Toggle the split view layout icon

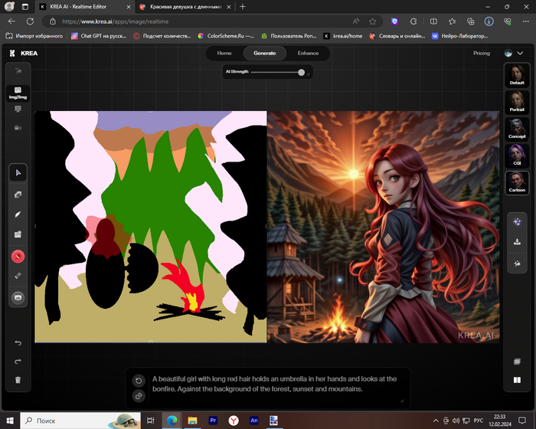pos(518,379)
